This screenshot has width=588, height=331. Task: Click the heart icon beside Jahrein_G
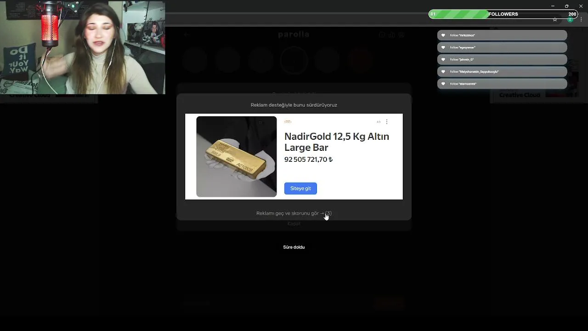pos(443,59)
